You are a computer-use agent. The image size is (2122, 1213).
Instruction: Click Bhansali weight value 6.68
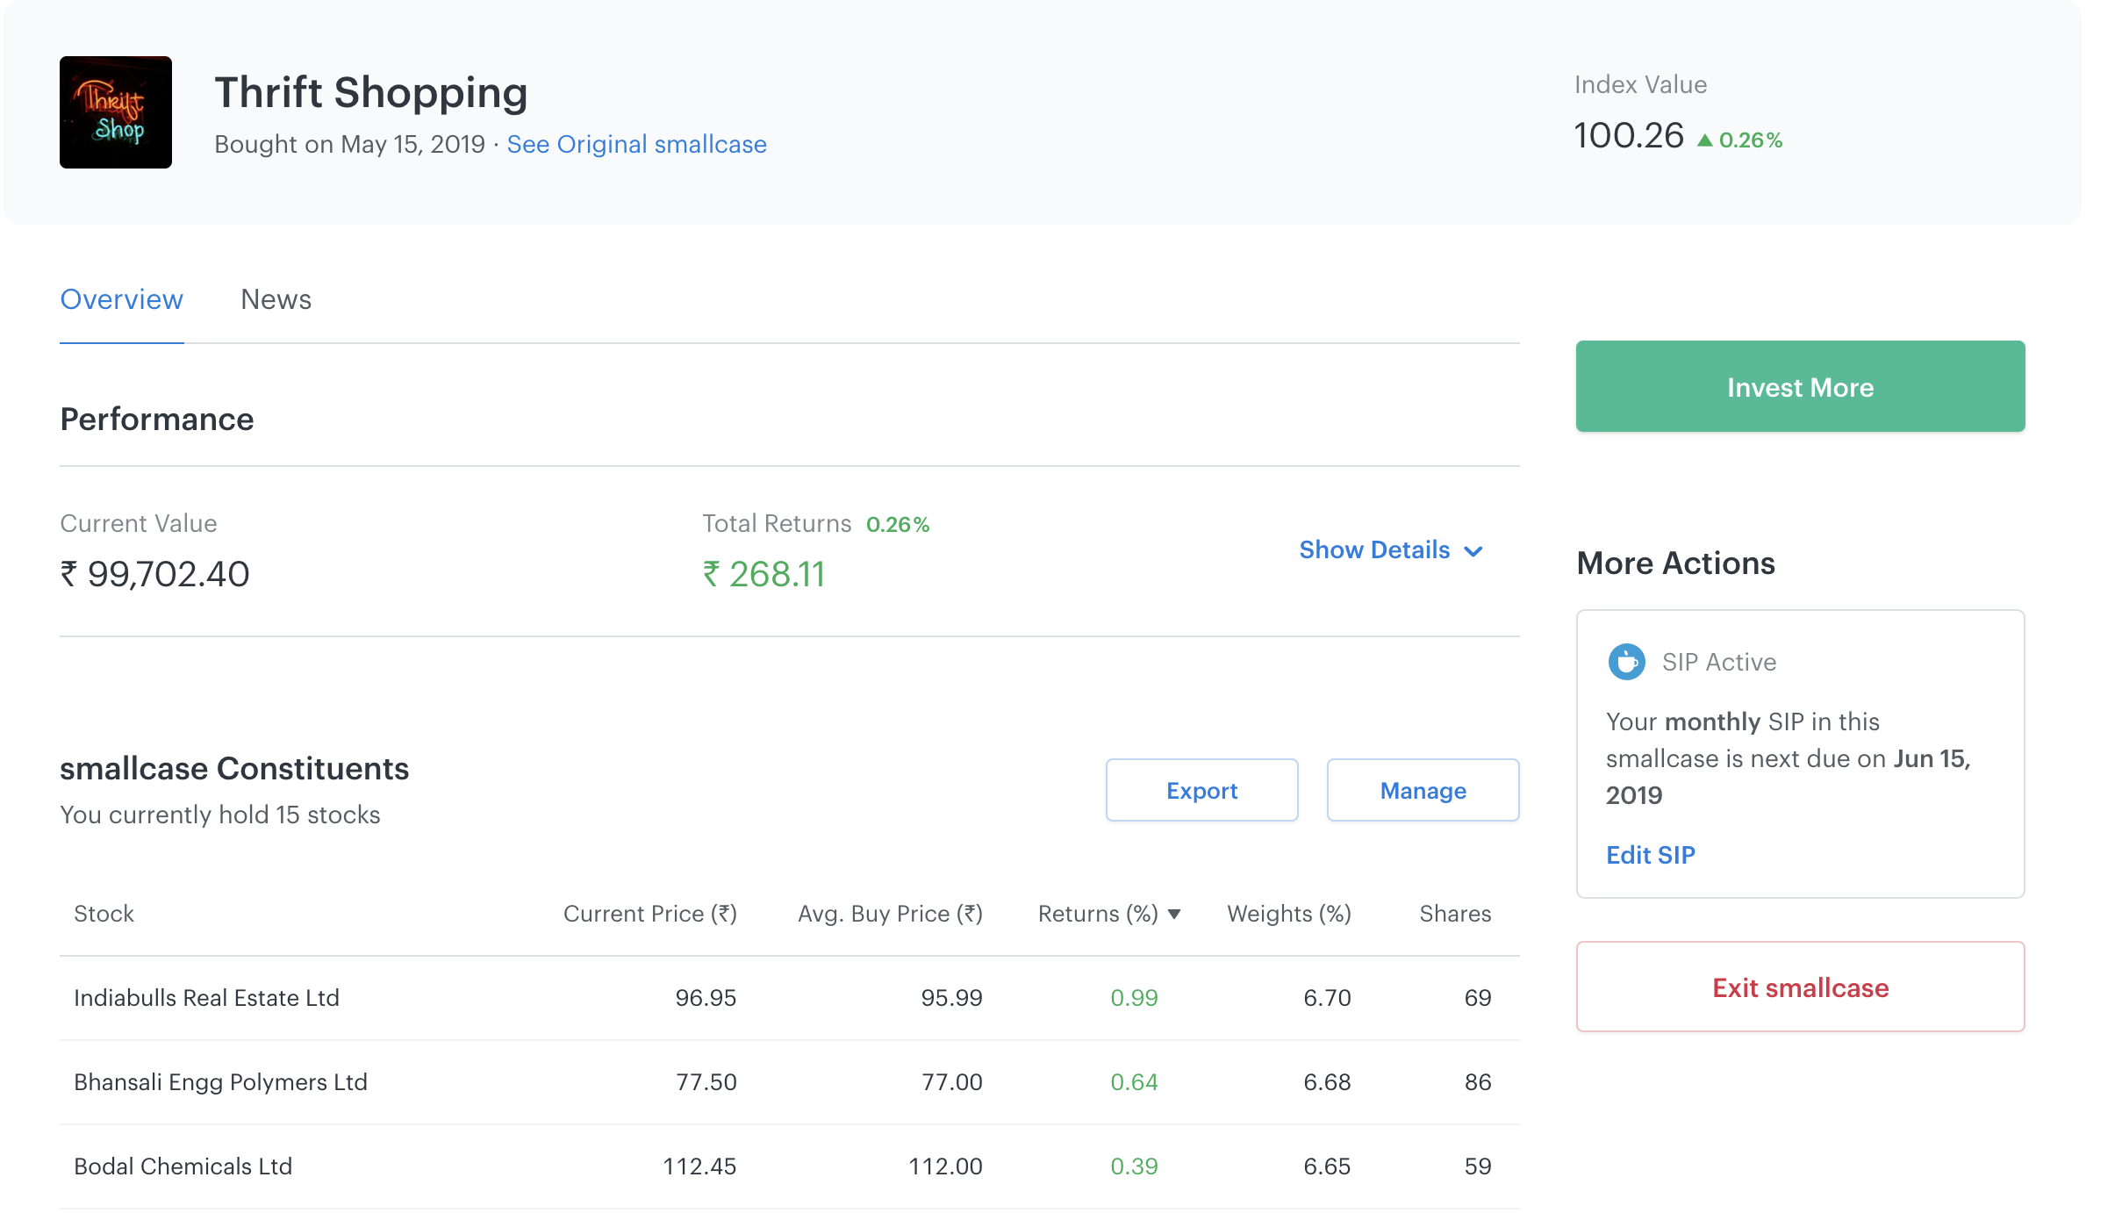[x=1327, y=1082]
